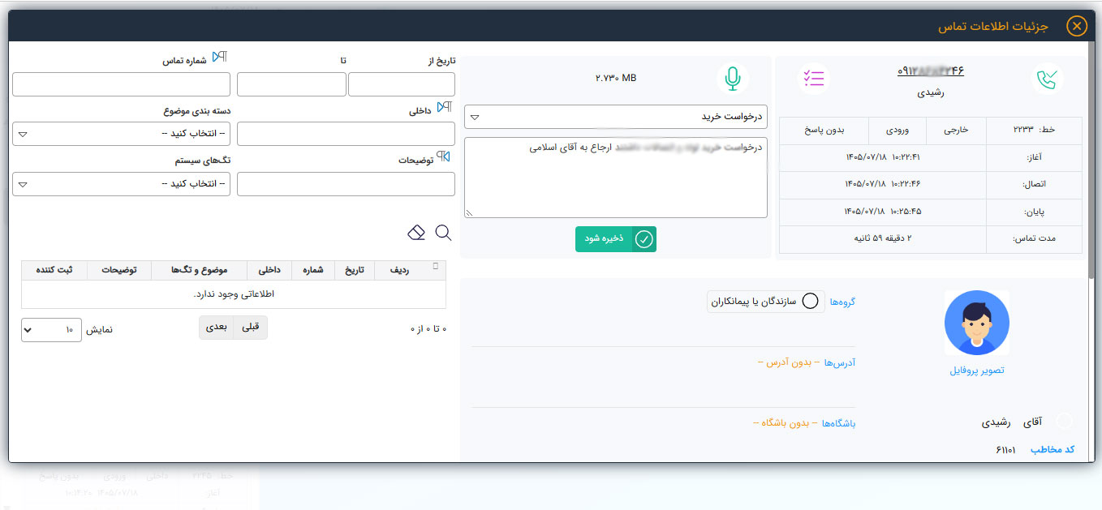Click the circle beside آقای رشیدی

1064,421
